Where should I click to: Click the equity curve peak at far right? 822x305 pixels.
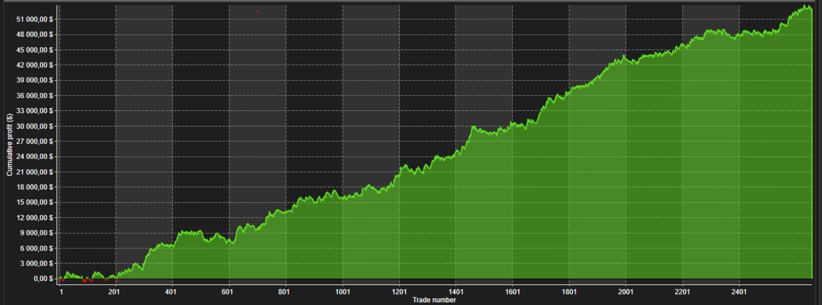pyautogui.click(x=805, y=6)
